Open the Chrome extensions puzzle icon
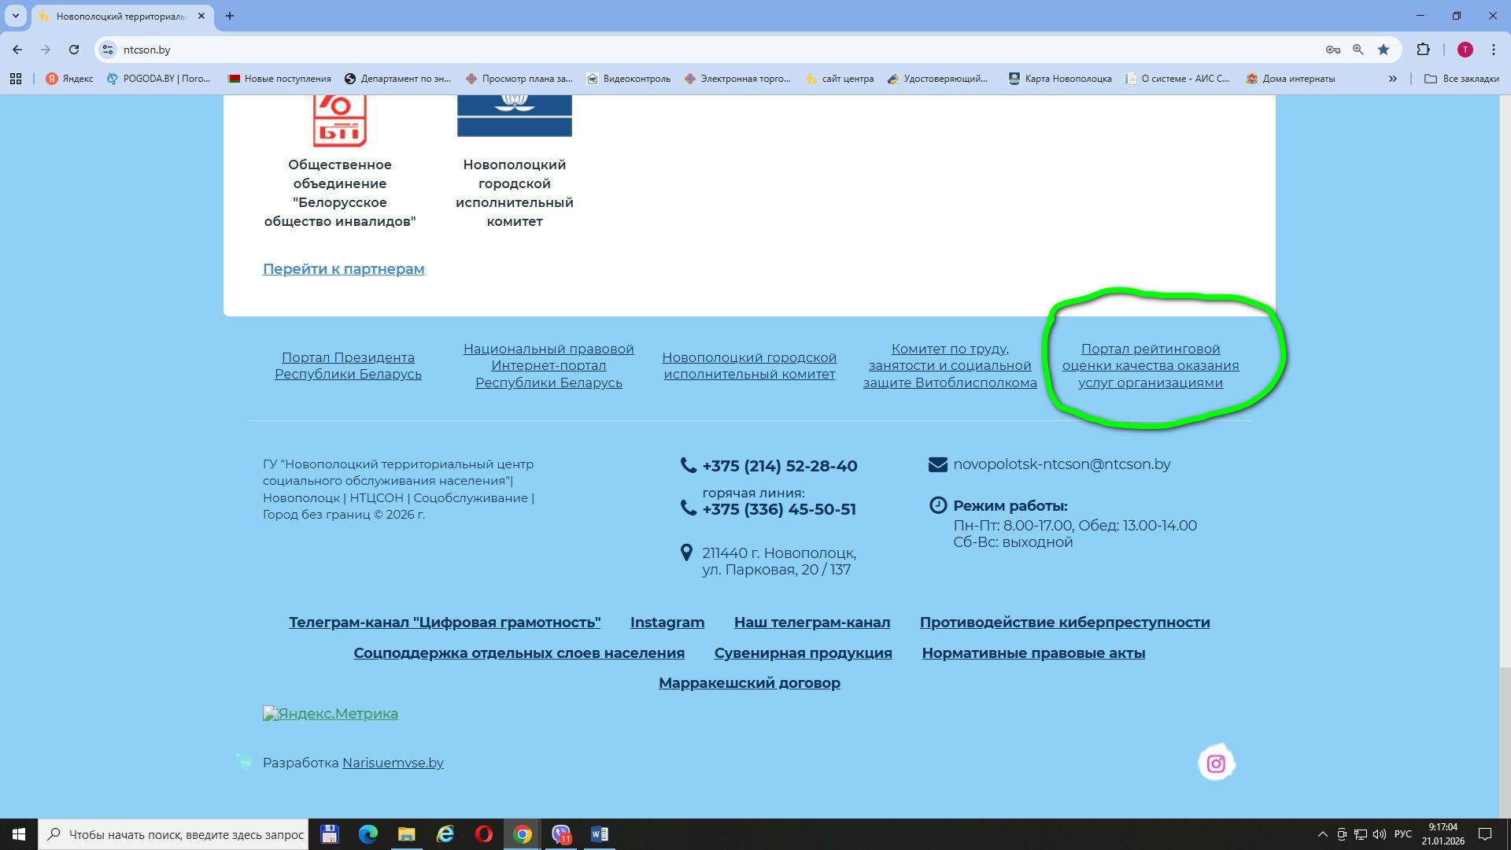Image resolution: width=1511 pixels, height=850 pixels. coord(1423,50)
